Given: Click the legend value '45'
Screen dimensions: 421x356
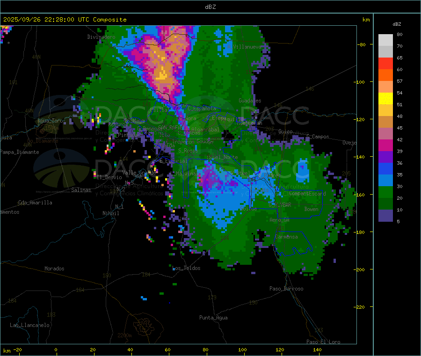Looking at the screenshot, I should coord(399,128).
